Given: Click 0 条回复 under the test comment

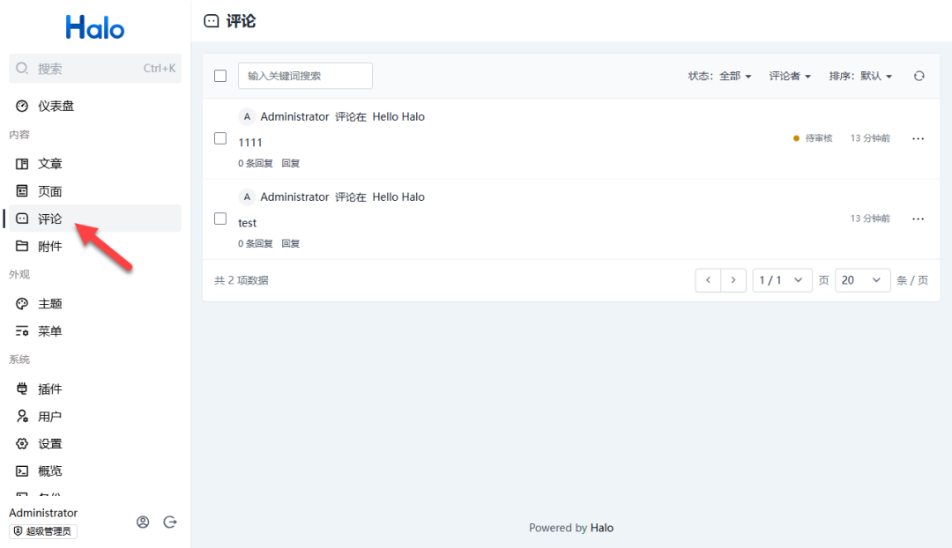Looking at the screenshot, I should click(x=255, y=243).
